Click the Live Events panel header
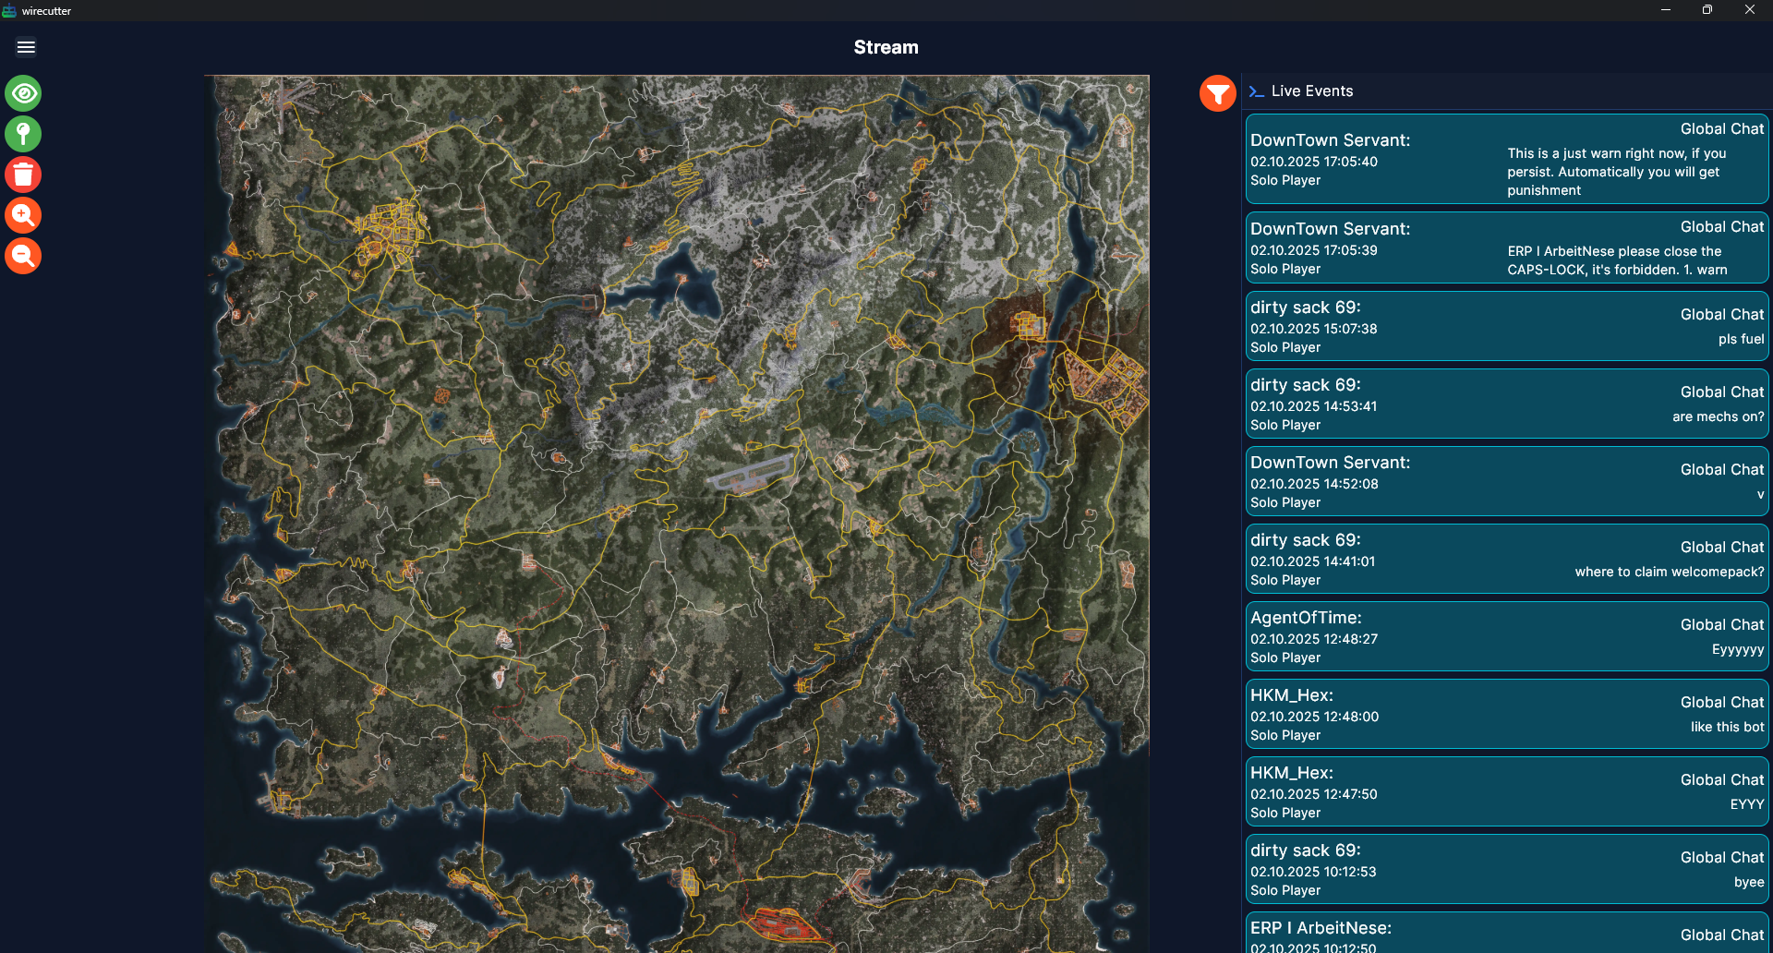Image resolution: width=1773 pixels, height=953 pixels. (x=1311, y=91)
